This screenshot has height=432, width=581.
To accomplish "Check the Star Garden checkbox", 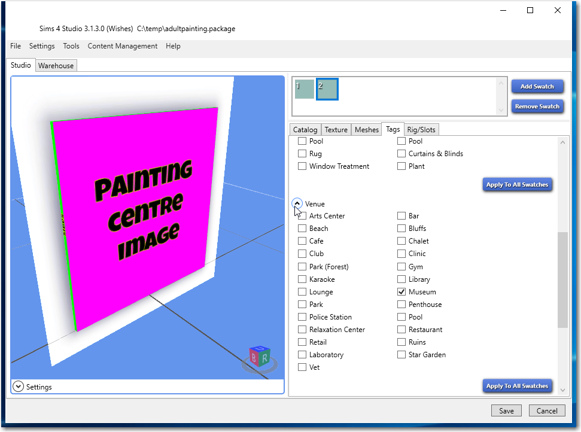I will (402, 355).
